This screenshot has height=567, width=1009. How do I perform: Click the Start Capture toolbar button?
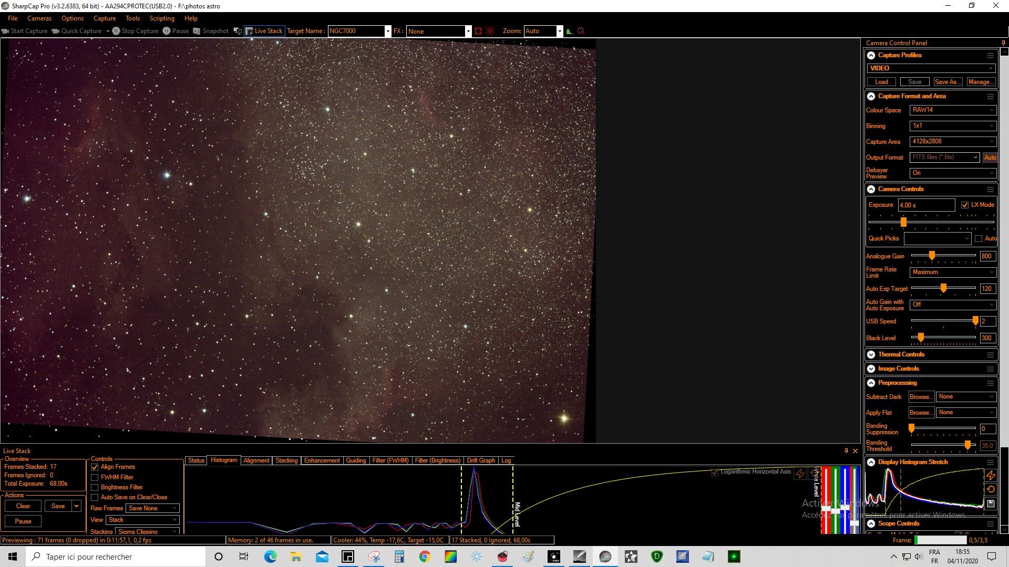pyautogui.click(x=25, y=31)
